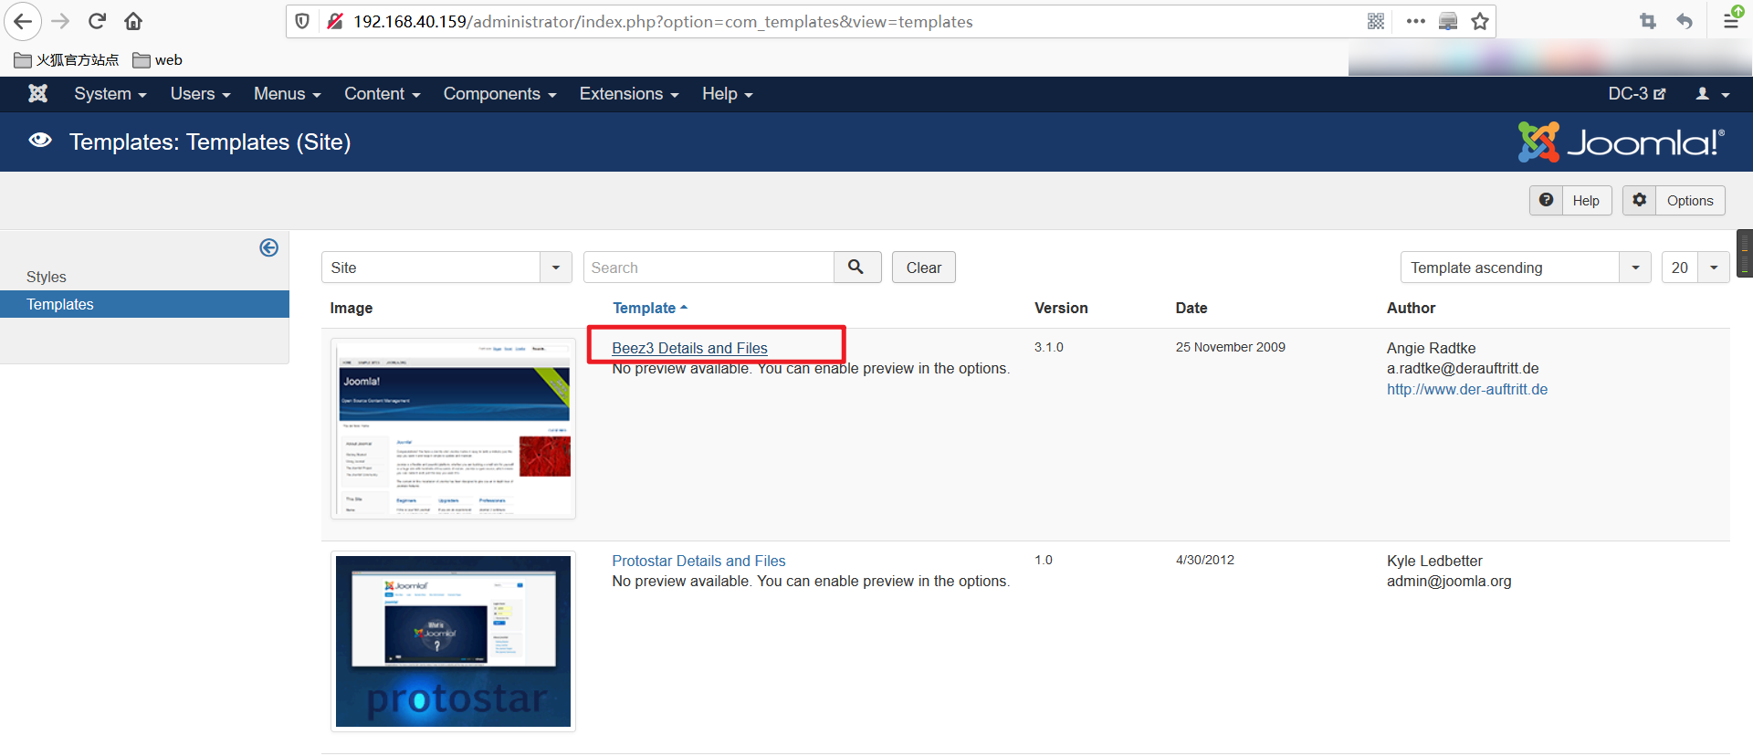Click the Help text button
Screen dimensions: 1753x756
(x=1586, y=201)
